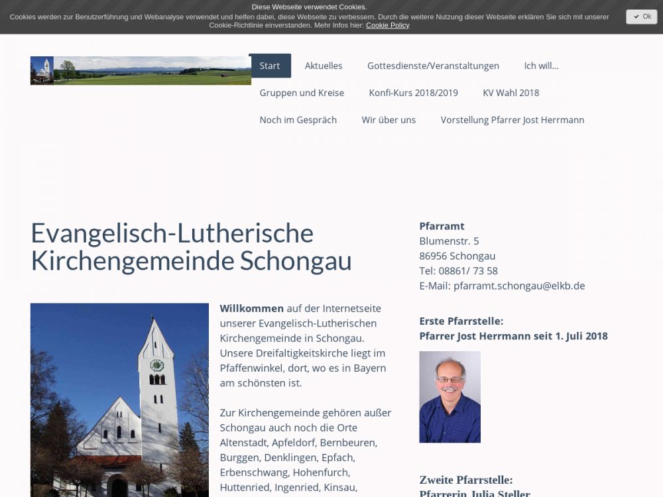This screenshot has width=663, height=497.
Task: Select the Start menu item
Action: coord(270,66)
